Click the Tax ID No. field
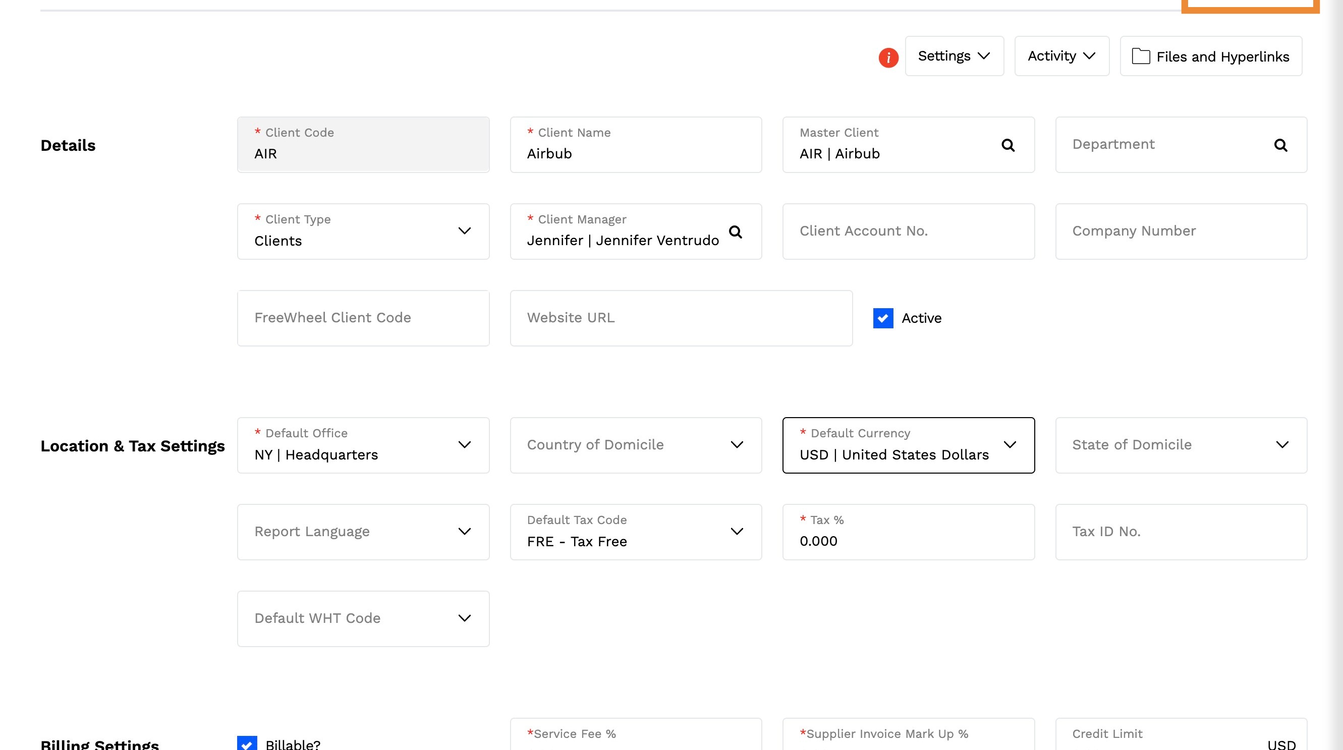Viewport: 1343px width, 750px height. tap(1182, 532)
